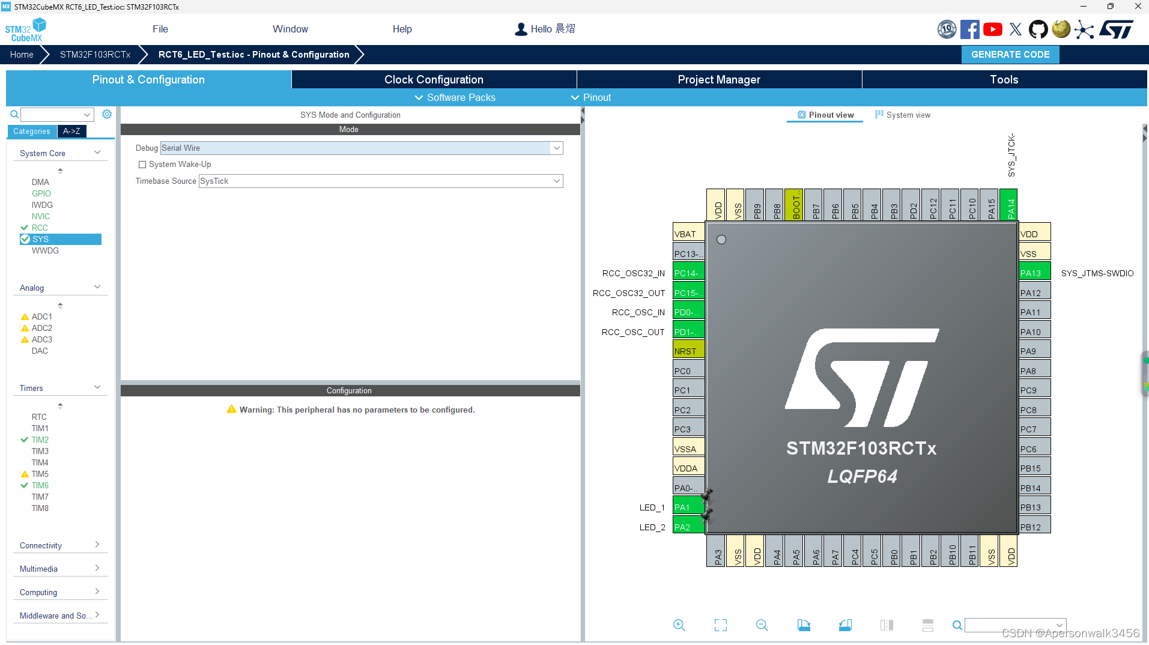Image resolution: width=1149 pixels, height=645 pixels.
Task: Click the GENERATE CODE button
Action: (1010, 54)
